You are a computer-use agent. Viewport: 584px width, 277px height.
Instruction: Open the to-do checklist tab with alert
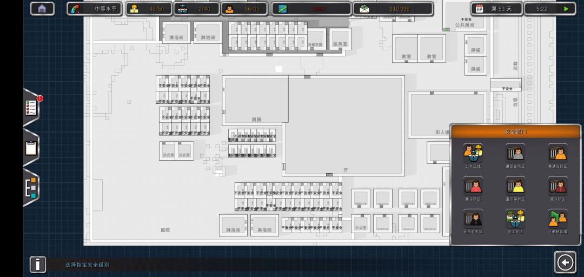click(x=32, y=108)
